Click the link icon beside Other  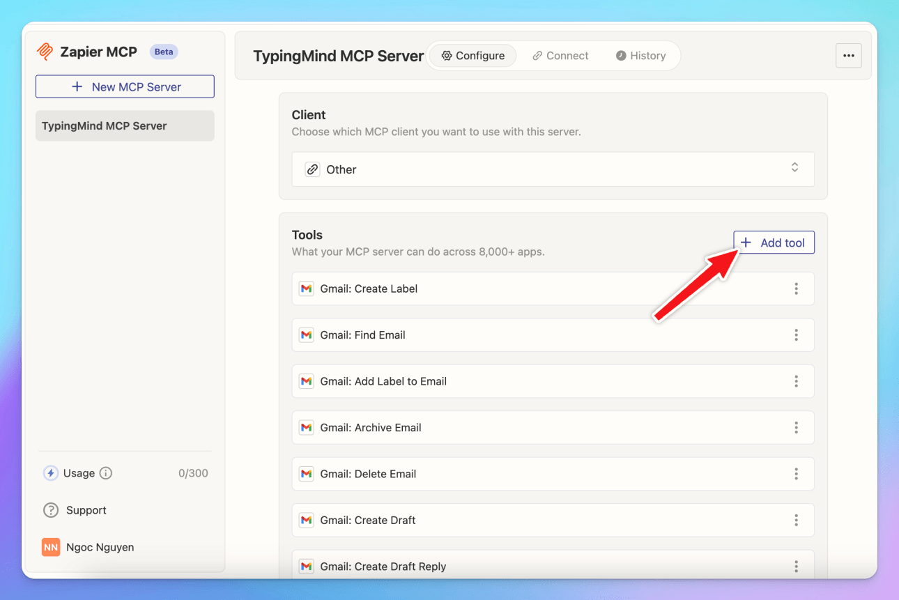[x=312, y=169]
